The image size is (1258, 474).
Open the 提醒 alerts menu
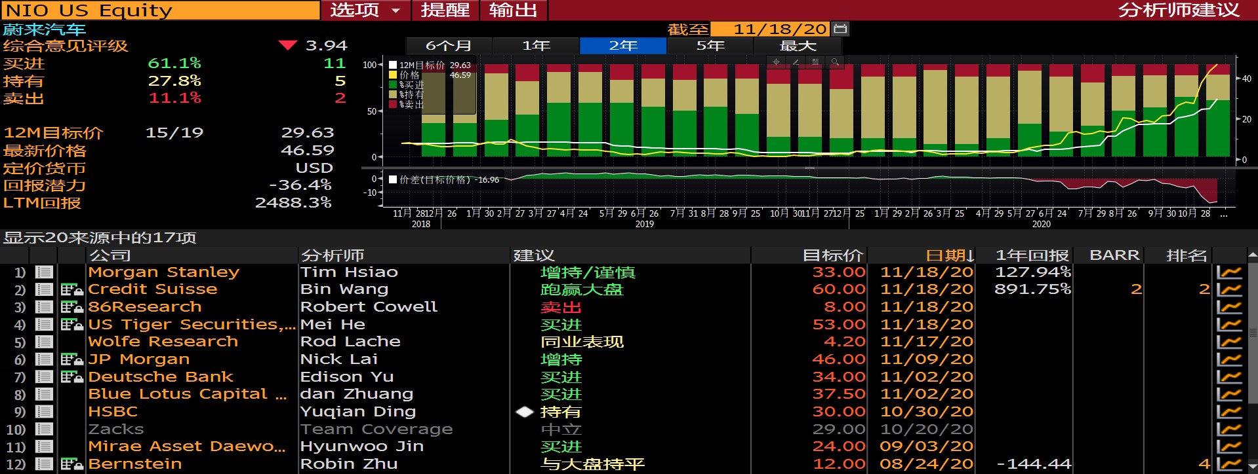pyautogui.click(x=445, y=10)
